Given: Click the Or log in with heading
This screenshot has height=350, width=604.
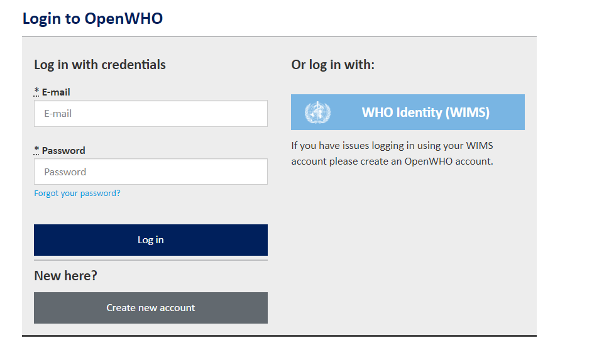Looking at the screenshot, I should 333,65.
